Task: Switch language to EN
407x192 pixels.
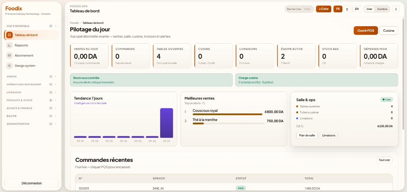Action: pyautogui.click(x=357, y=9)
